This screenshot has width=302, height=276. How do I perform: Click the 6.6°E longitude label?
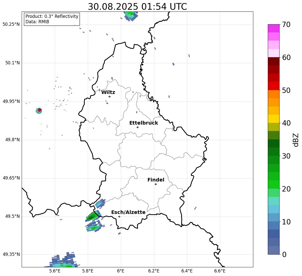pos(220,271)
